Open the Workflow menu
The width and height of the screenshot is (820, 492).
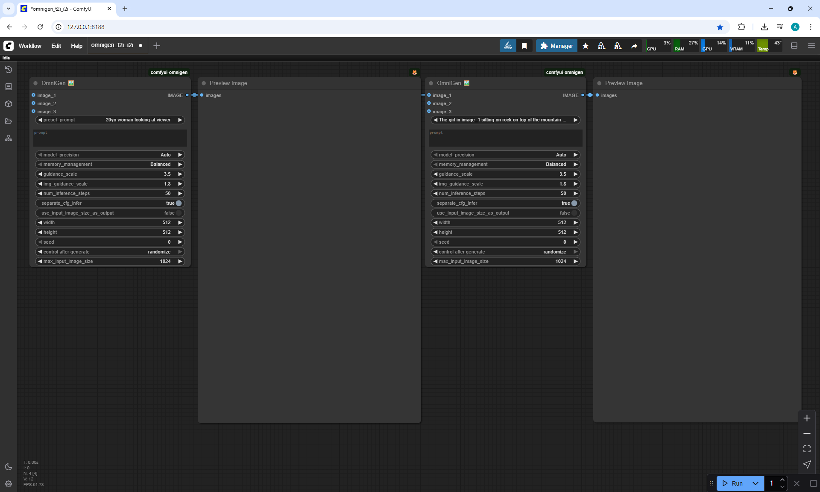[x=30, y=46]
